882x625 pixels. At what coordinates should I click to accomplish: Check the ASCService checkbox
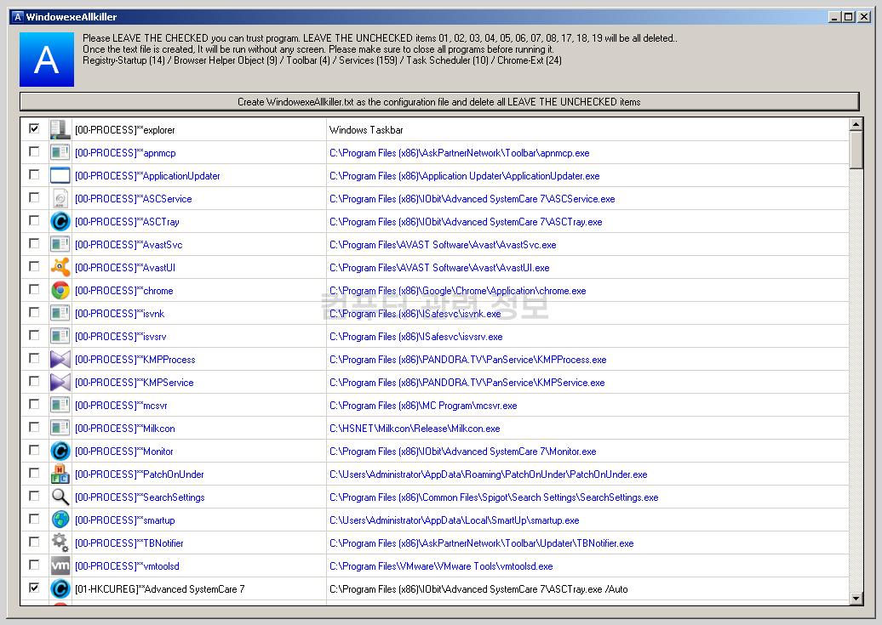point(34,198)
